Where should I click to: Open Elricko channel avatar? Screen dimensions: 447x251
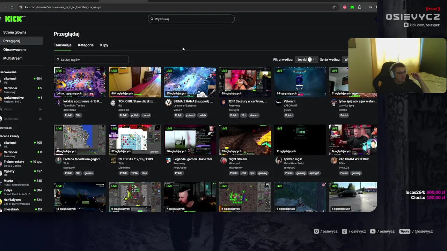point(334,102)
